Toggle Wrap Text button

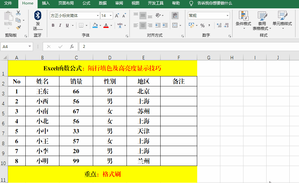(x=175, y=15)
